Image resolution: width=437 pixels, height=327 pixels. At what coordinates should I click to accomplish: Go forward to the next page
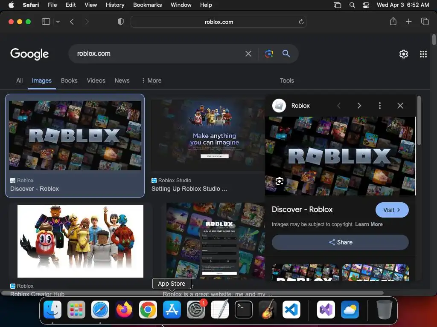(x=87, y=22)
